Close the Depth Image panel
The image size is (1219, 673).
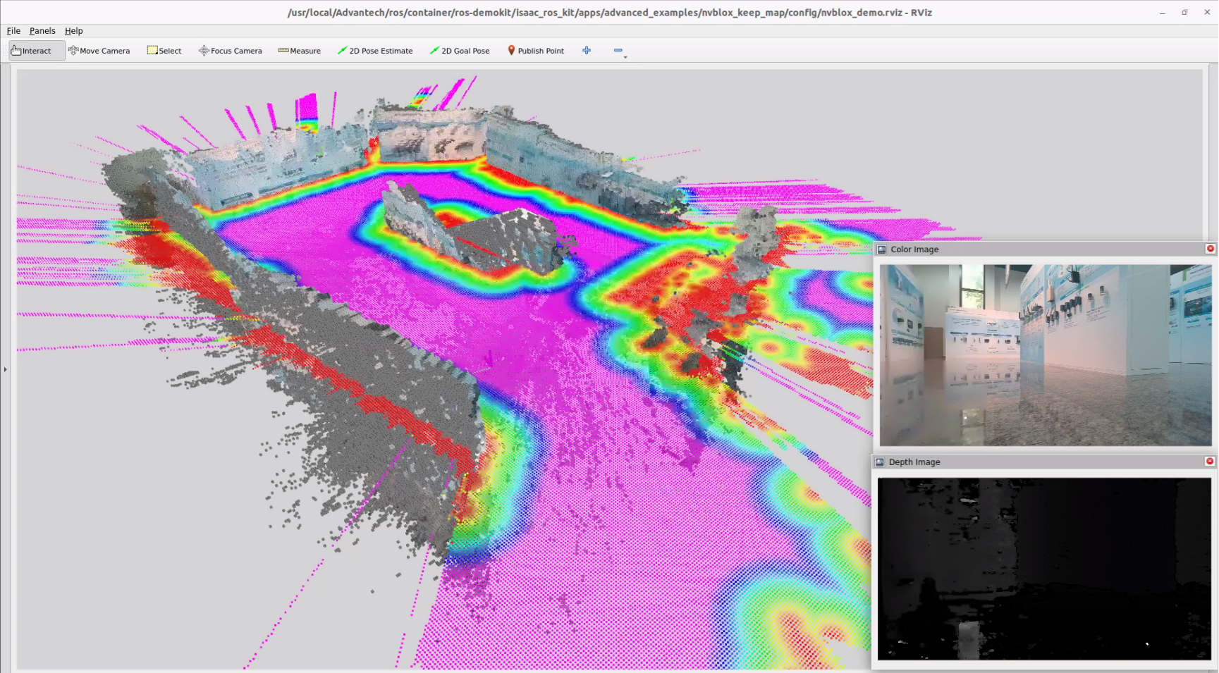point(1210,462)
